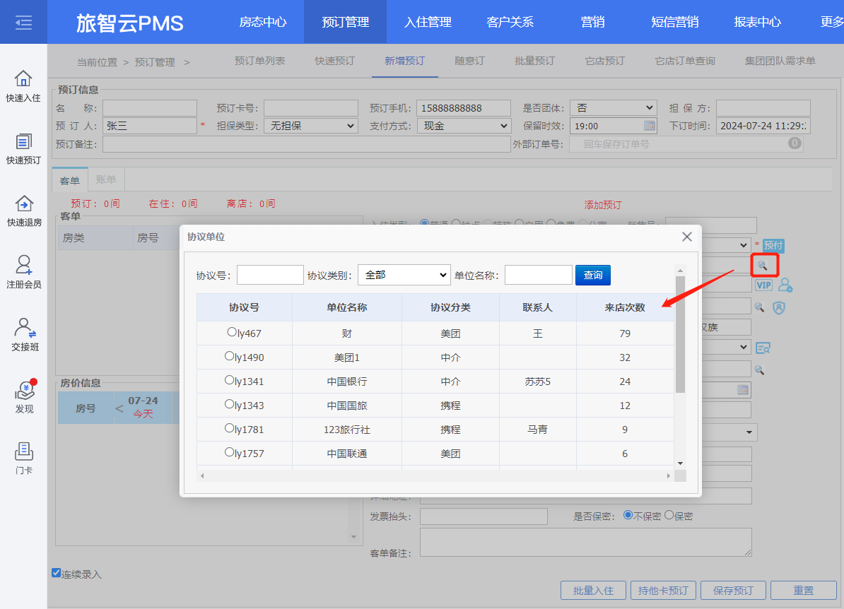Screen dimensions: 844x609
Task: Open 房态中心 top menu
Action: (x=263, y=22)
